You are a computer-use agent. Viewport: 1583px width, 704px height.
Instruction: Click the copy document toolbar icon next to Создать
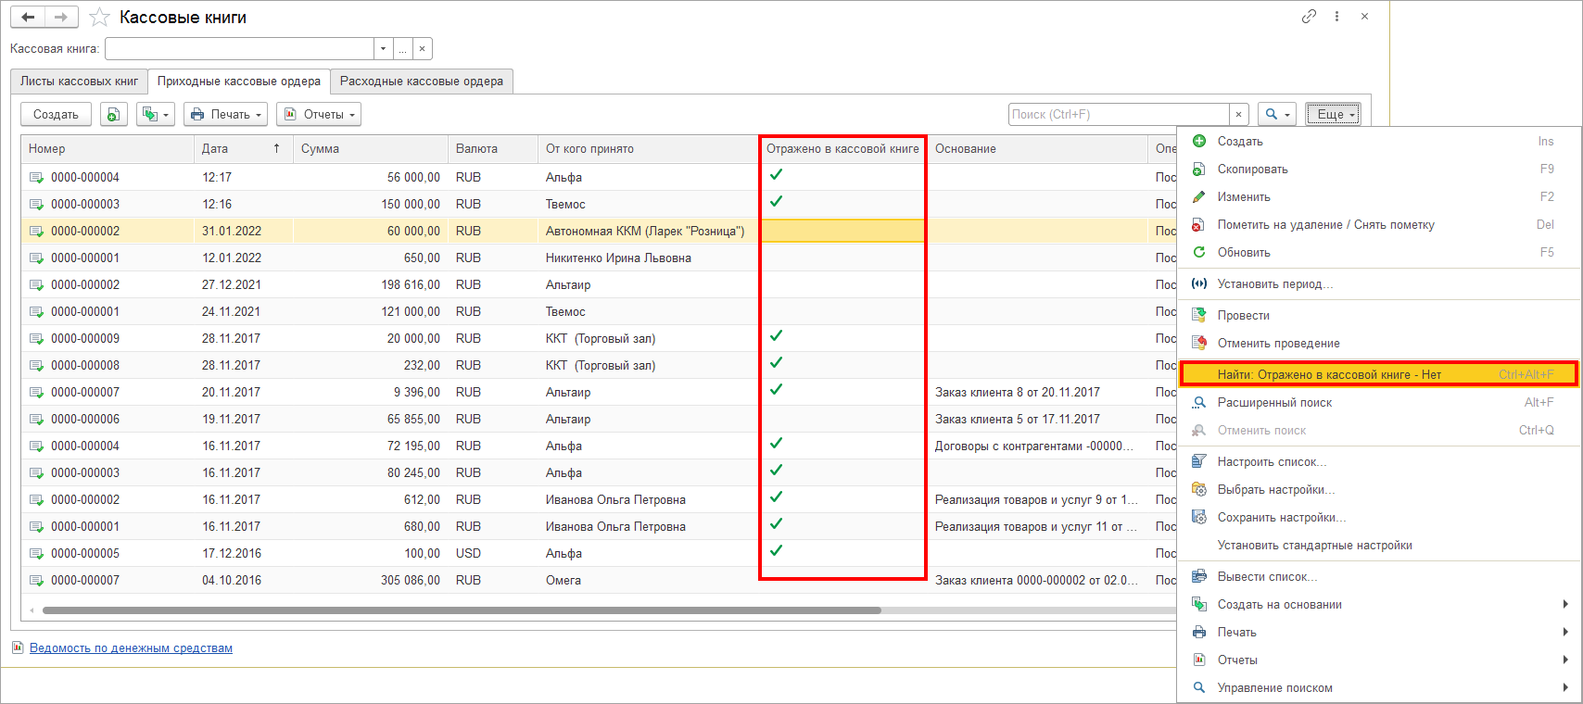pos(113,114)
